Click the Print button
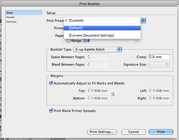This screenshot has width=179, height=140. point(161,132)
